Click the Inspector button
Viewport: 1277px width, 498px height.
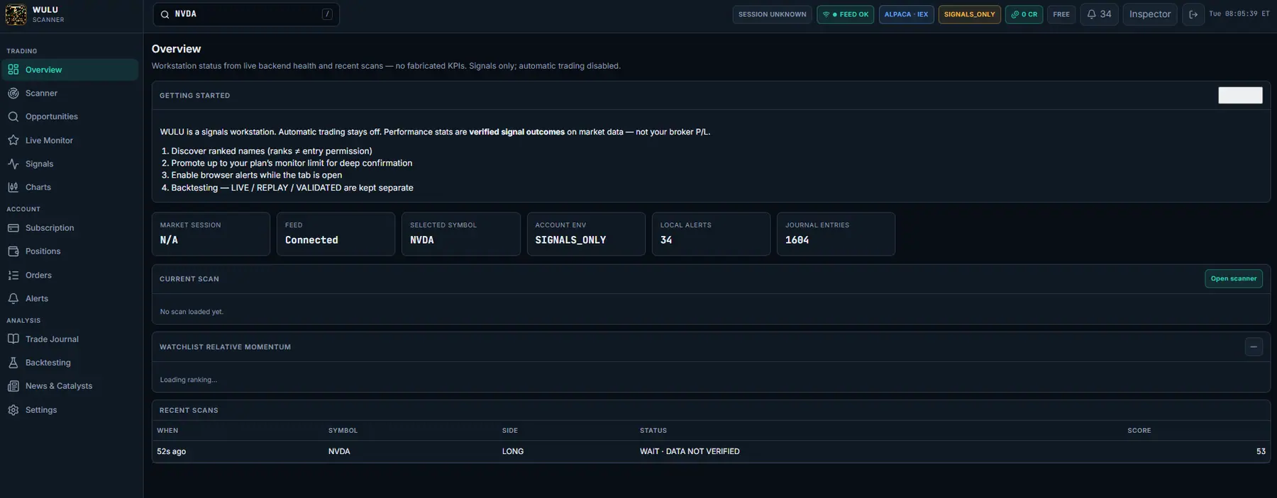tap(1150, 14)
